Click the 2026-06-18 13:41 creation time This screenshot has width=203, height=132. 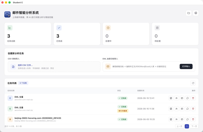[146, 98]
